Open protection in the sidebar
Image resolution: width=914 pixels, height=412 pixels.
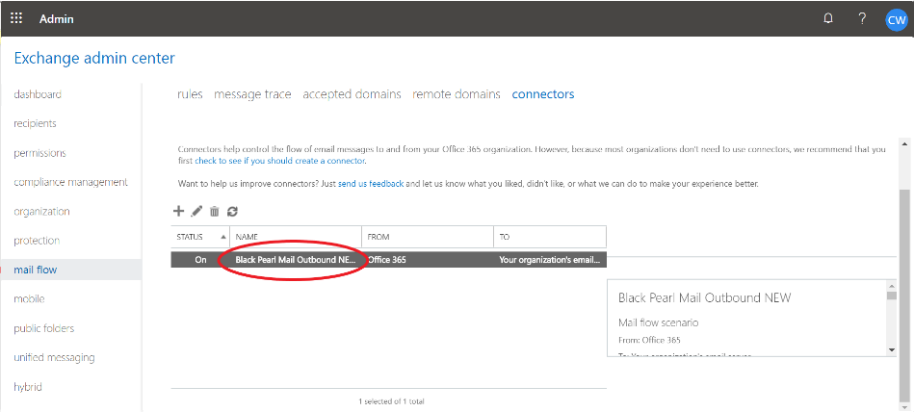pos(37,241)
